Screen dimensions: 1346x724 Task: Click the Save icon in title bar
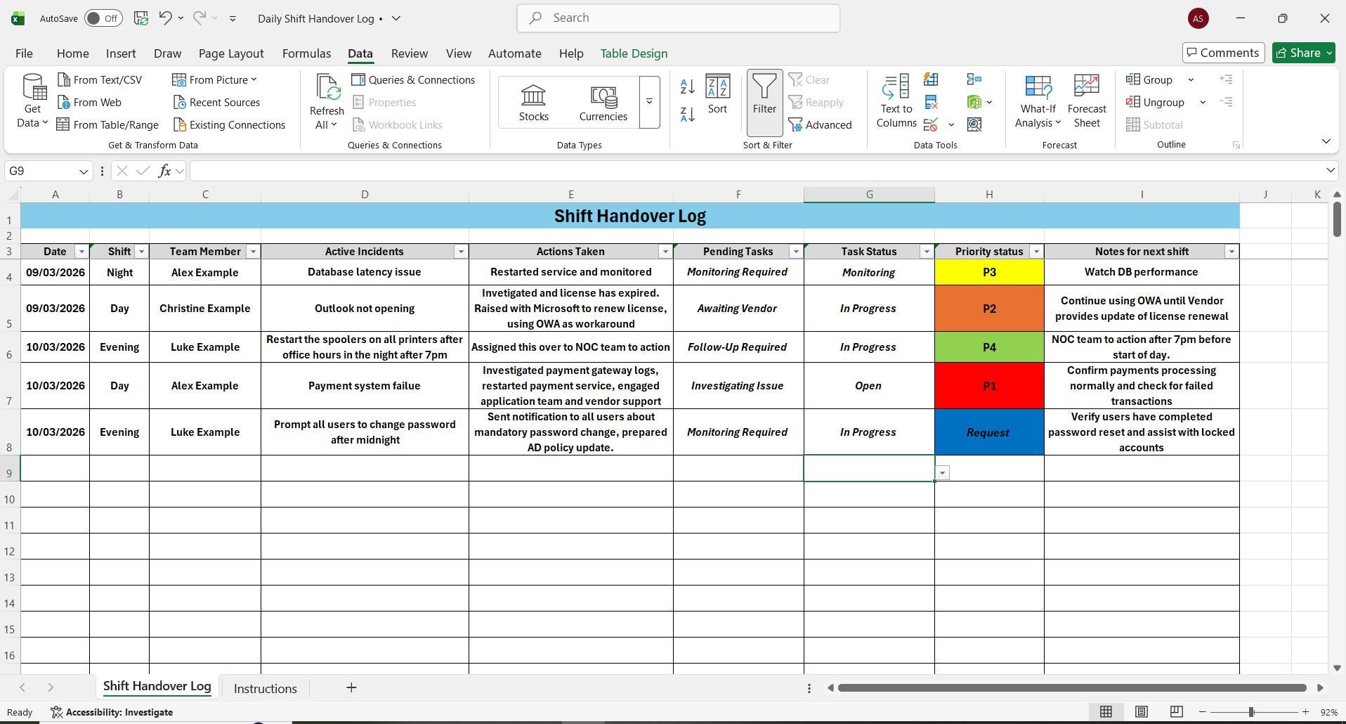tap(141, 18)
